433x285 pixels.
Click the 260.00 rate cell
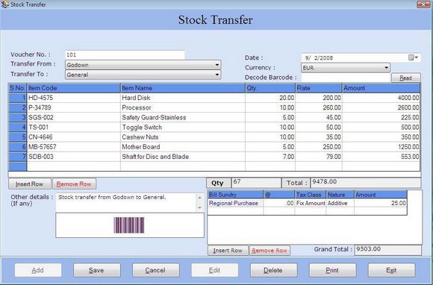319,107
